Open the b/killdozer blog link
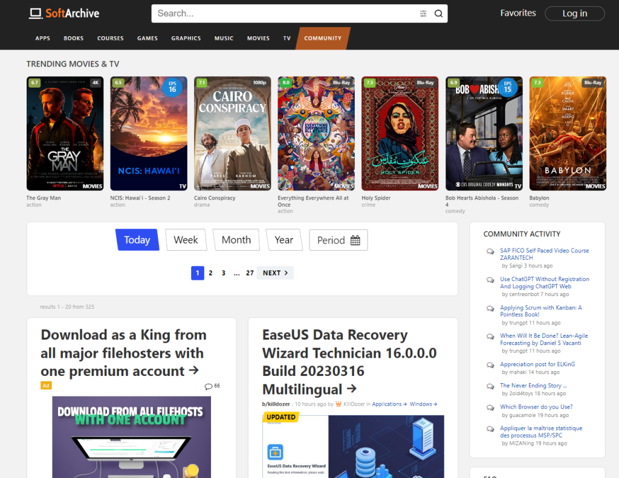This screenshot has height=478, width=619. pos(276,404)
